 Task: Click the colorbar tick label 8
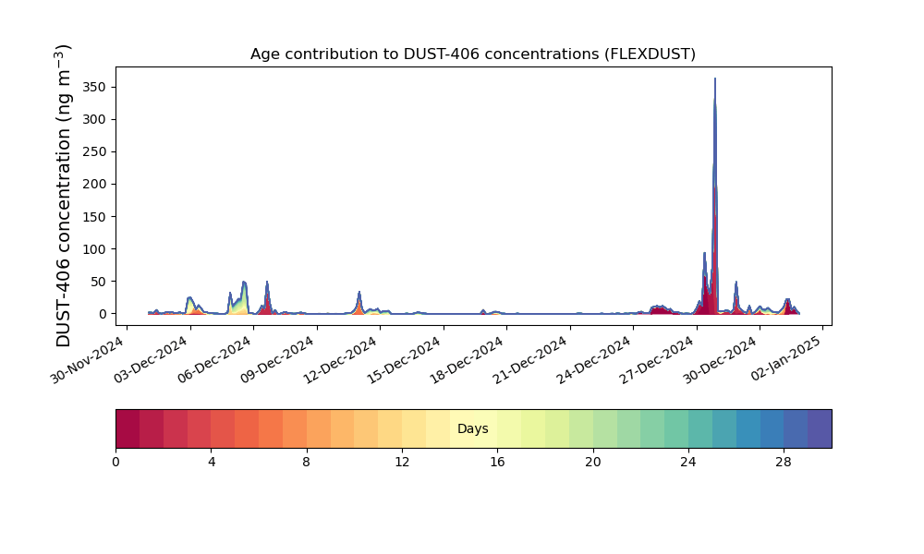click(307, 463)
